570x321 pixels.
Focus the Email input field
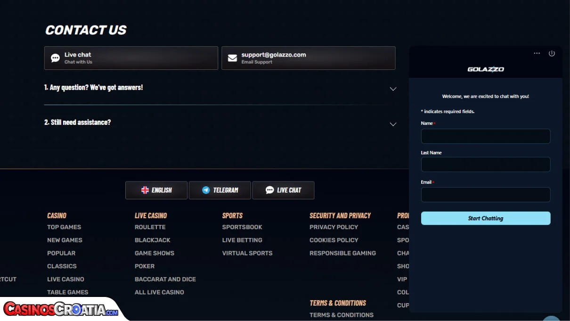coord(486,195)
